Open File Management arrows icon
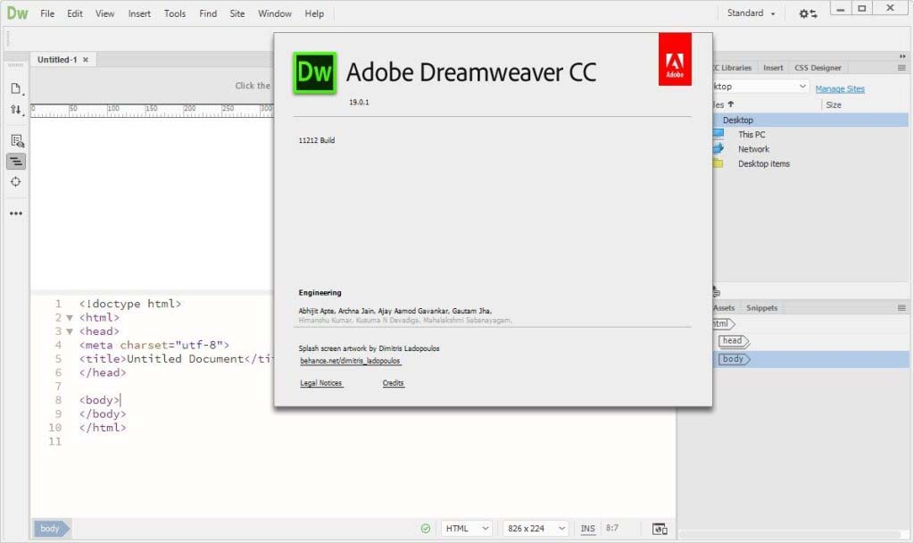Screen dimensions: 914x543 coord(16,110)
